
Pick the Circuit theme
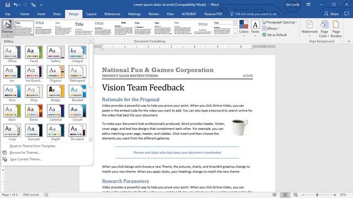(x=77, y=113)
